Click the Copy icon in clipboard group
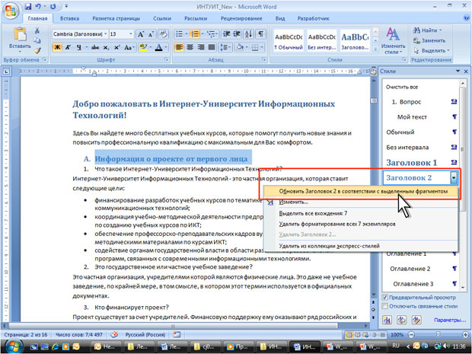The width and height of the screenshot is (472, 354). [x=37, y=40]
